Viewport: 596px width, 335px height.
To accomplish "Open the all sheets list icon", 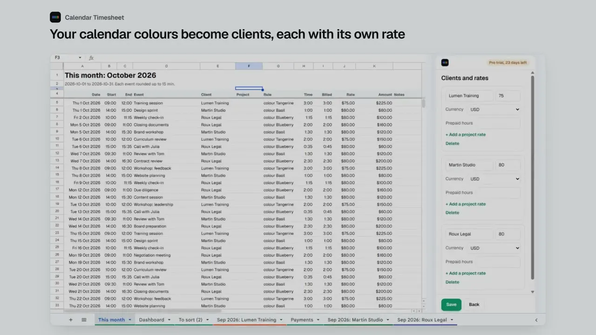I will [x=84, y=320].
